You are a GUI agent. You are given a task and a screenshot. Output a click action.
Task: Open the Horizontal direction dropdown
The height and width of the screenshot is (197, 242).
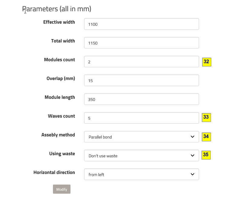click(141, 175)
